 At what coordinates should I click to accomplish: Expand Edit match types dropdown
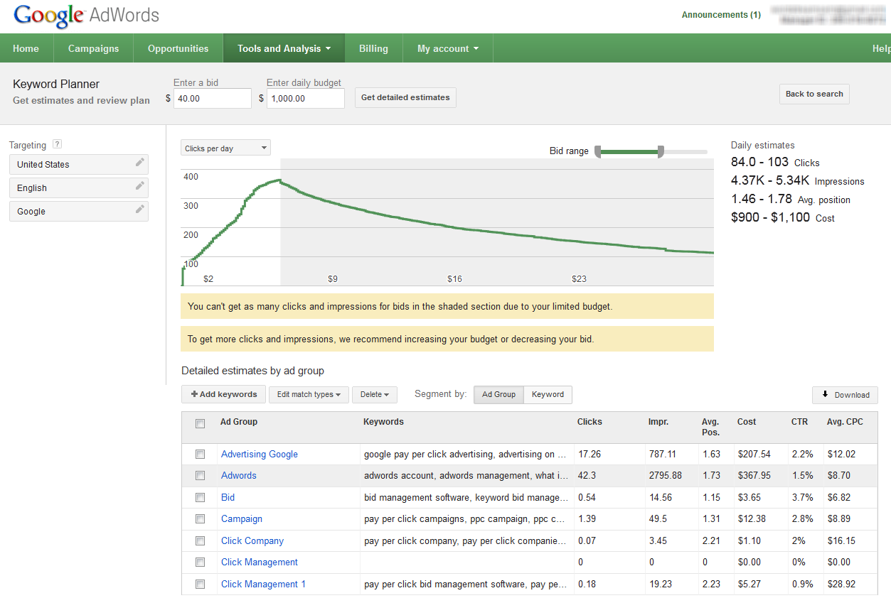tap(309, 394)
